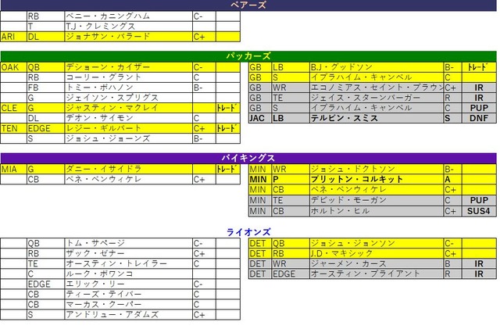The image size is (500, 329).
Task: Select cell T.J・クレミングス
Action: [128, 26]
